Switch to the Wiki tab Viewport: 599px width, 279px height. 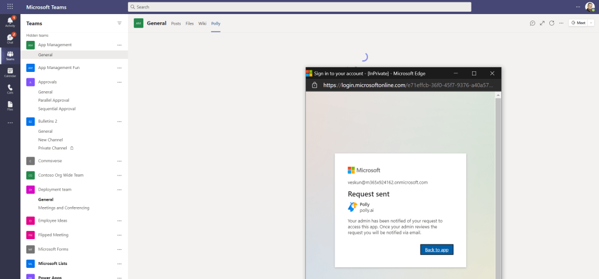coord(202,23)
